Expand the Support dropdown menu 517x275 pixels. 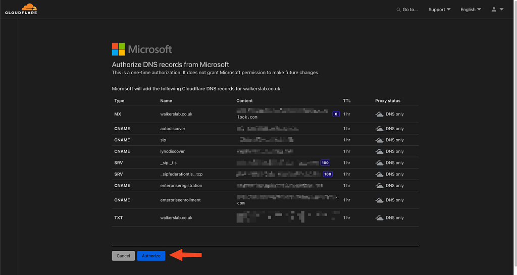click(x=439, y=10)
